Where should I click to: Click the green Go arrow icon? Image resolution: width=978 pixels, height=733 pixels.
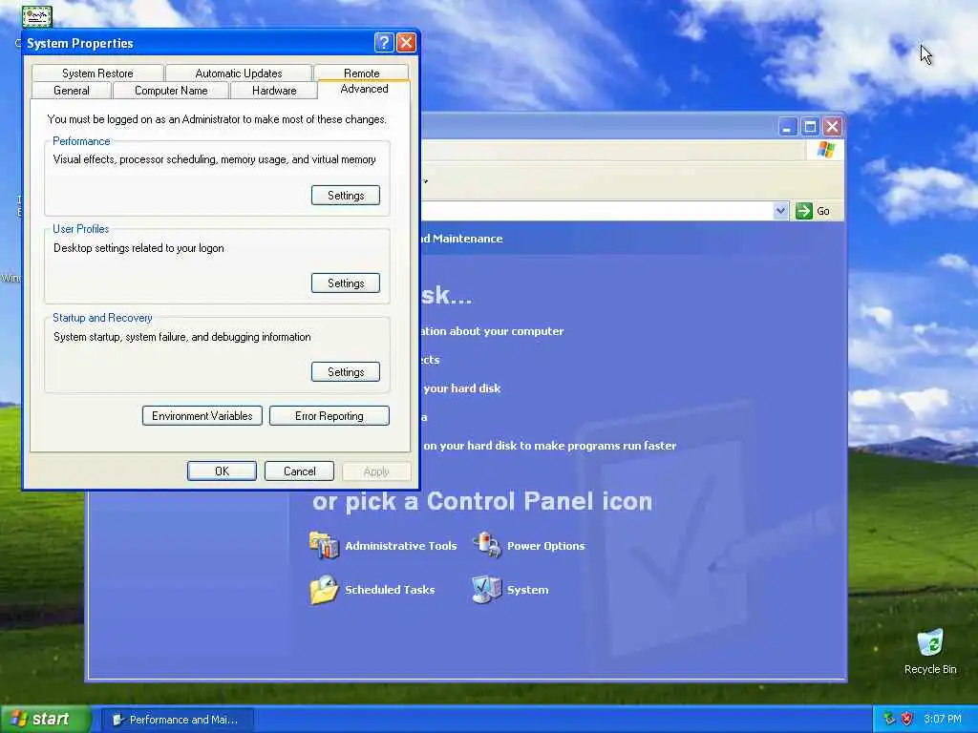[804, 211]
